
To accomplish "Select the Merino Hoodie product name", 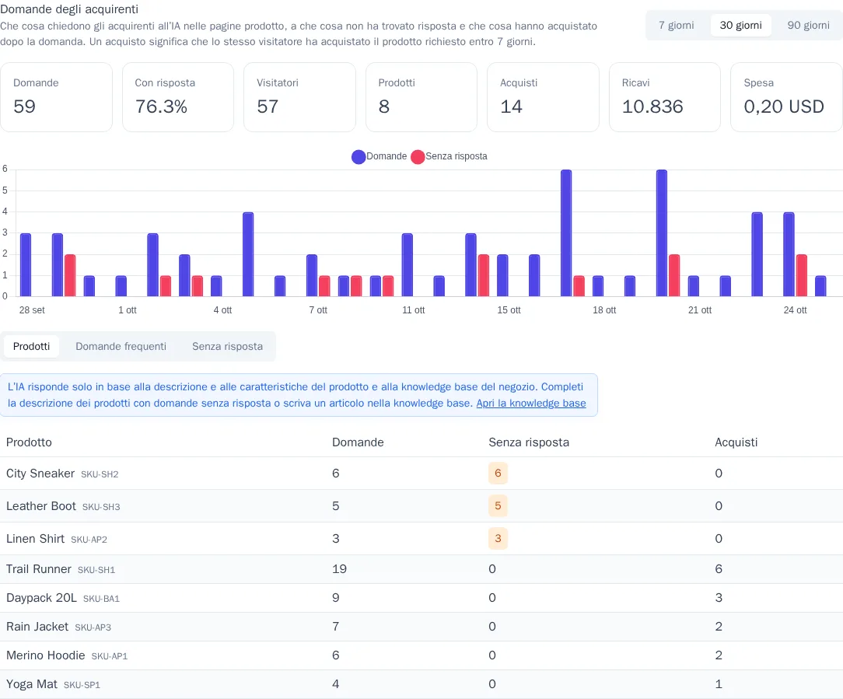I will [46, 655].
